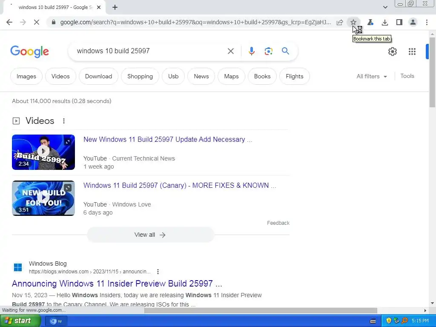Filter results by Usb
436x327 pixels.
(x=173, y=76)
